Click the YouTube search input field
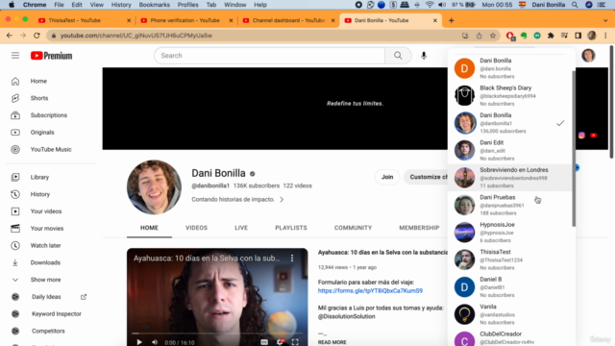615x346 pixels. point(270,56)
